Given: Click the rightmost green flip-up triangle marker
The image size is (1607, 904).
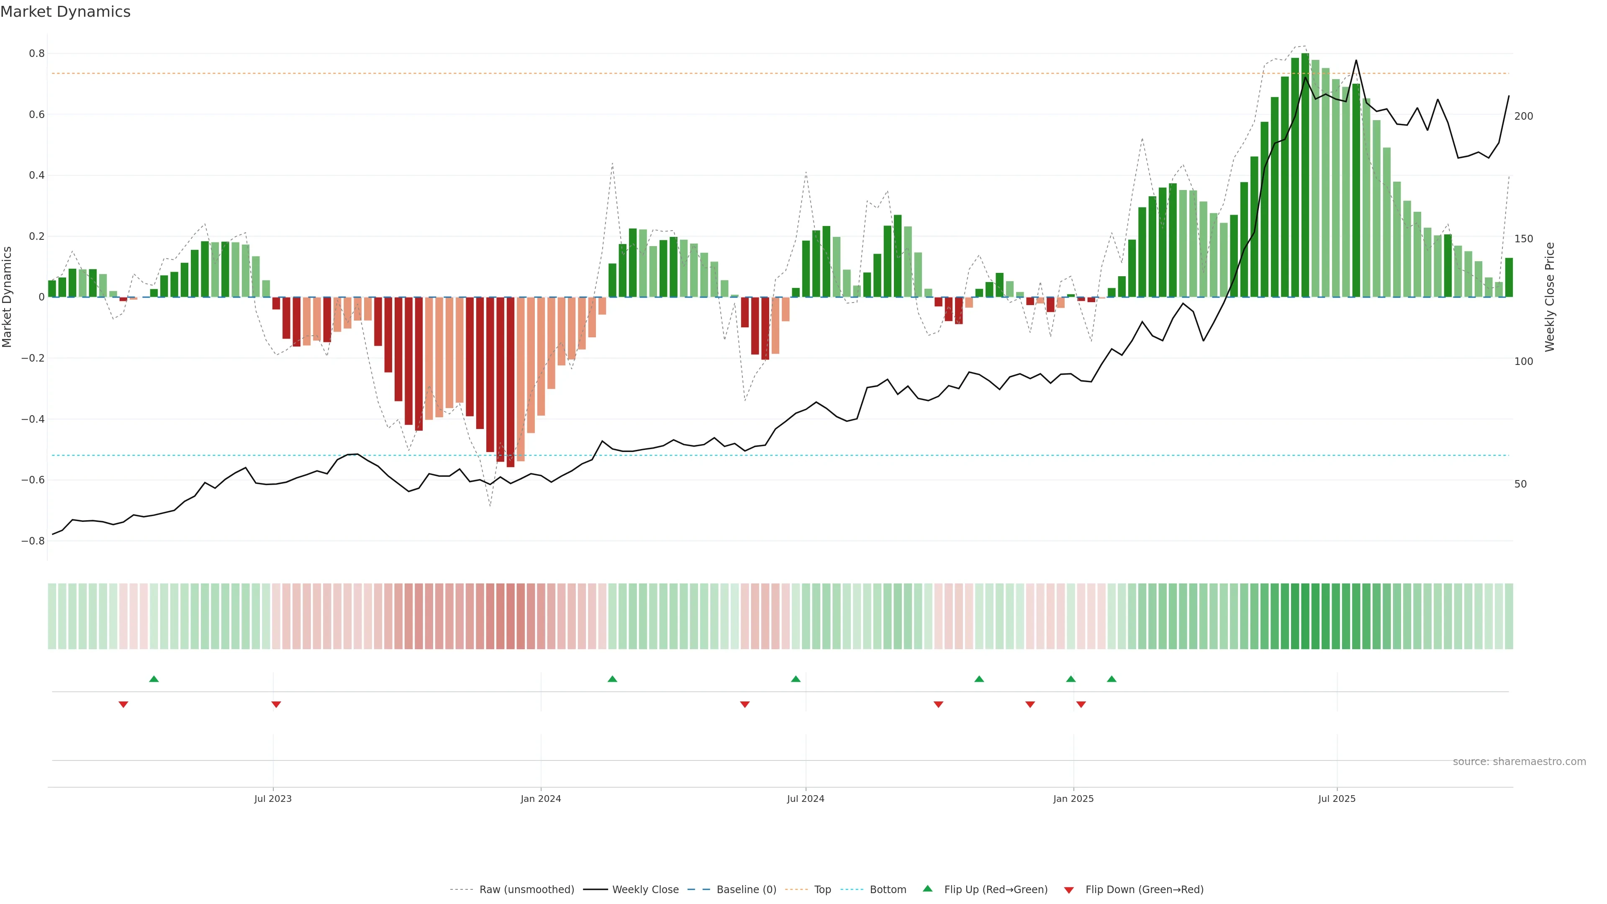Looking at the screenshot, I should [1112, 679].
